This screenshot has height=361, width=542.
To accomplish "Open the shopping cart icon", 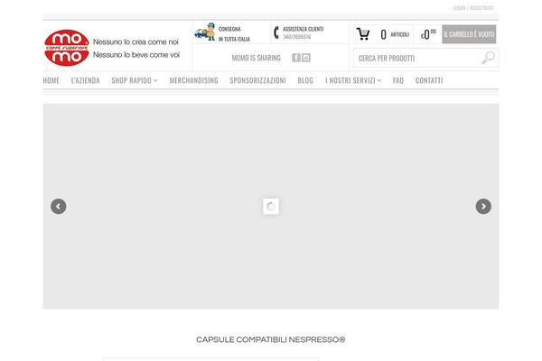I will (x=363, y=34).
